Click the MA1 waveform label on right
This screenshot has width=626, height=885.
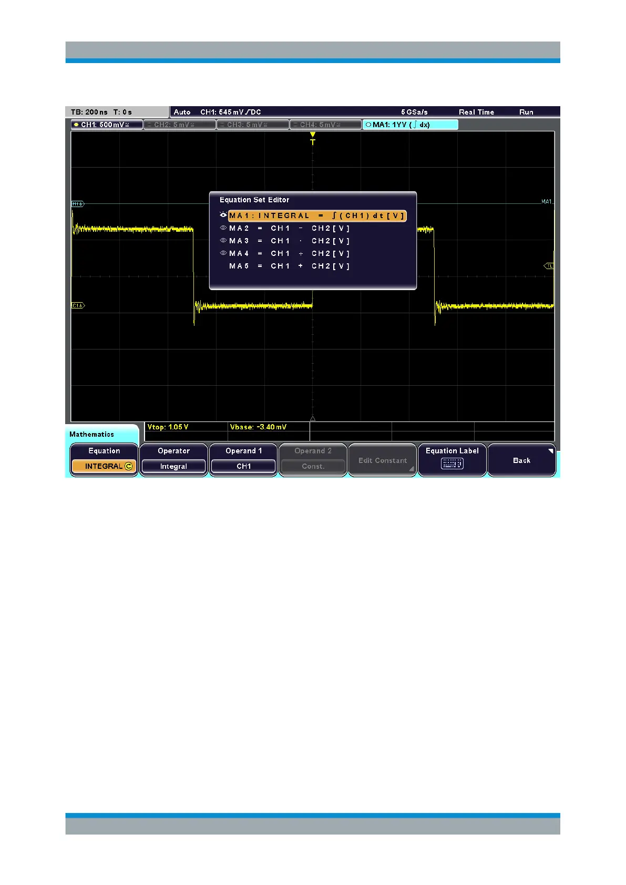(x=547, y=202)
